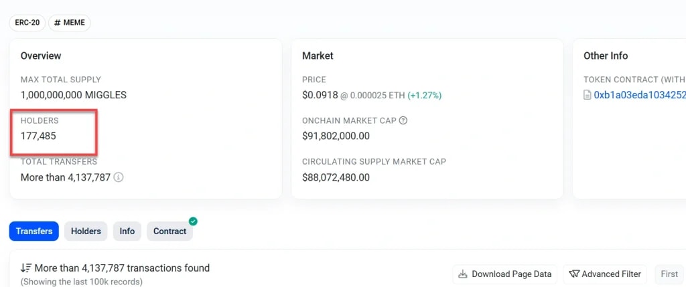The image size is (686, 287).
Task: Click the download icon in Download Page Data
Action: [x=463, y=274]
